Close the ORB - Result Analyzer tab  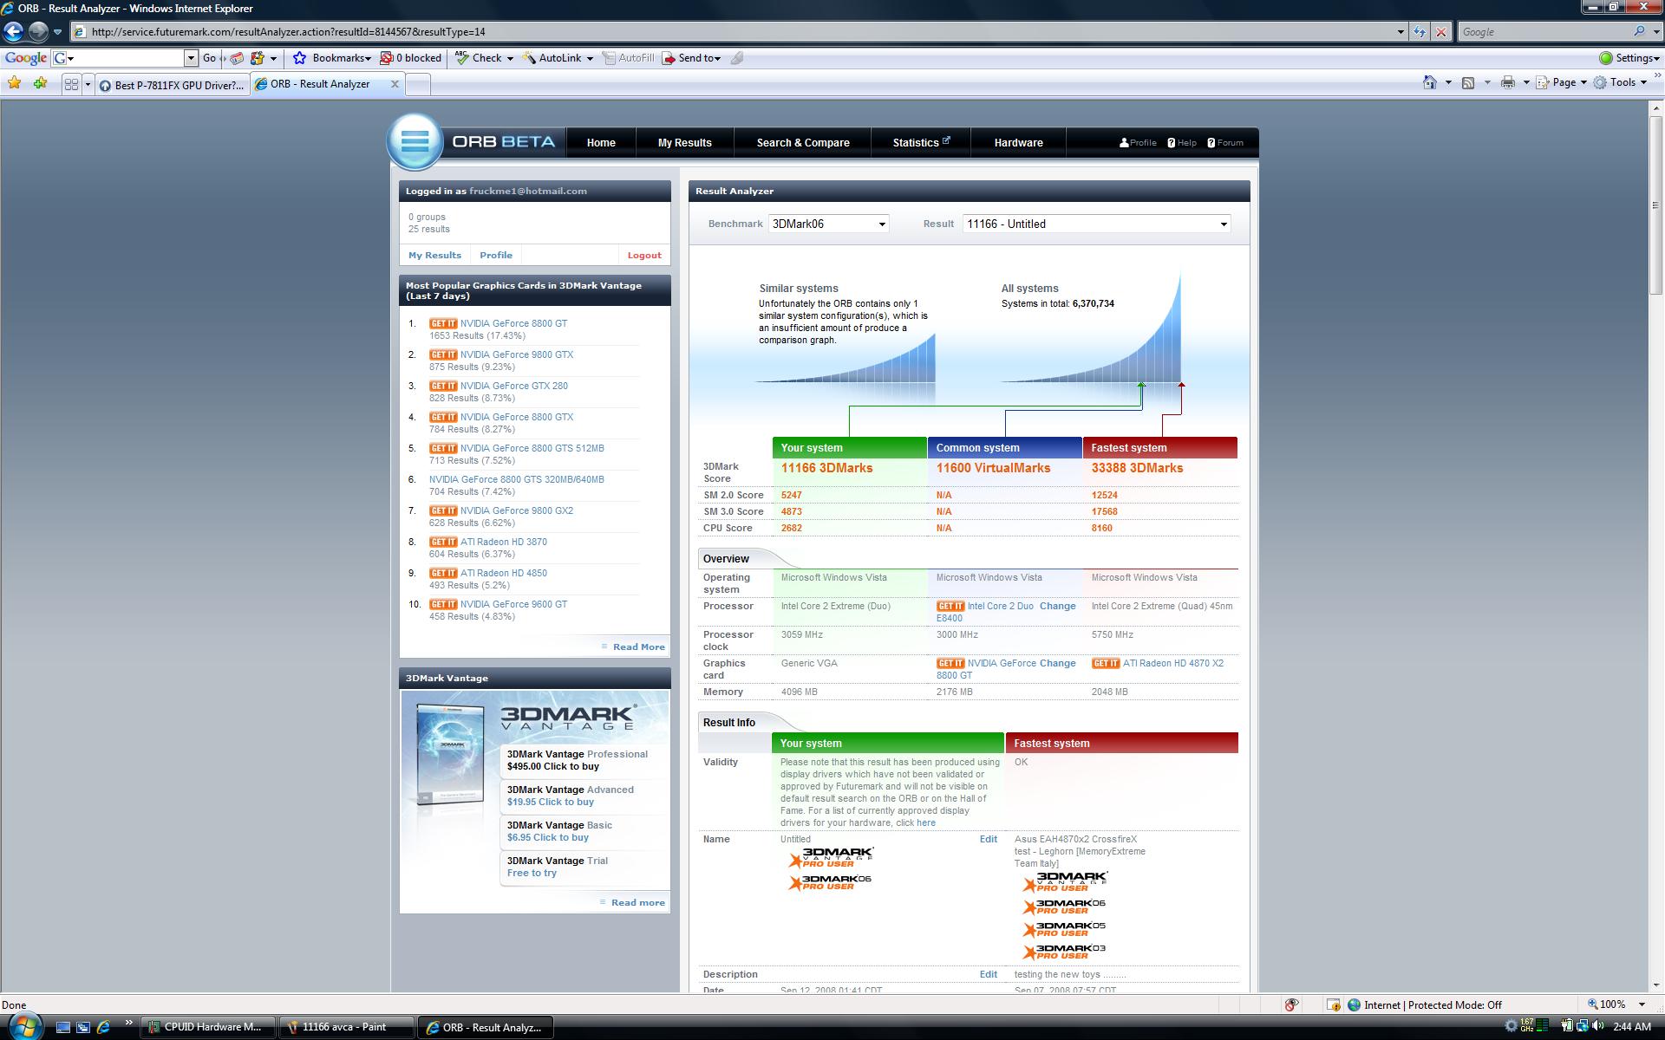(x=395, y=84)
